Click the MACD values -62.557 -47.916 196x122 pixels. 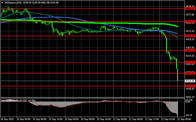tap(28, 100)
